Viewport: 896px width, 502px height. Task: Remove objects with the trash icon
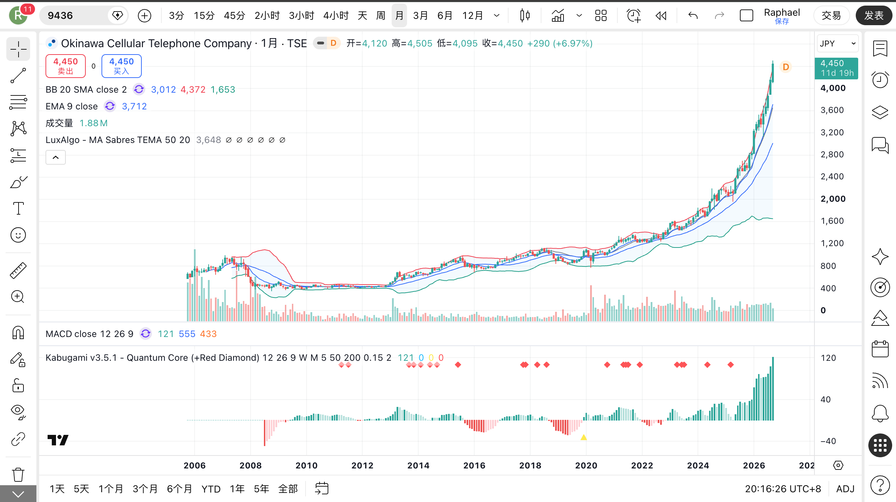pos(18,474)
